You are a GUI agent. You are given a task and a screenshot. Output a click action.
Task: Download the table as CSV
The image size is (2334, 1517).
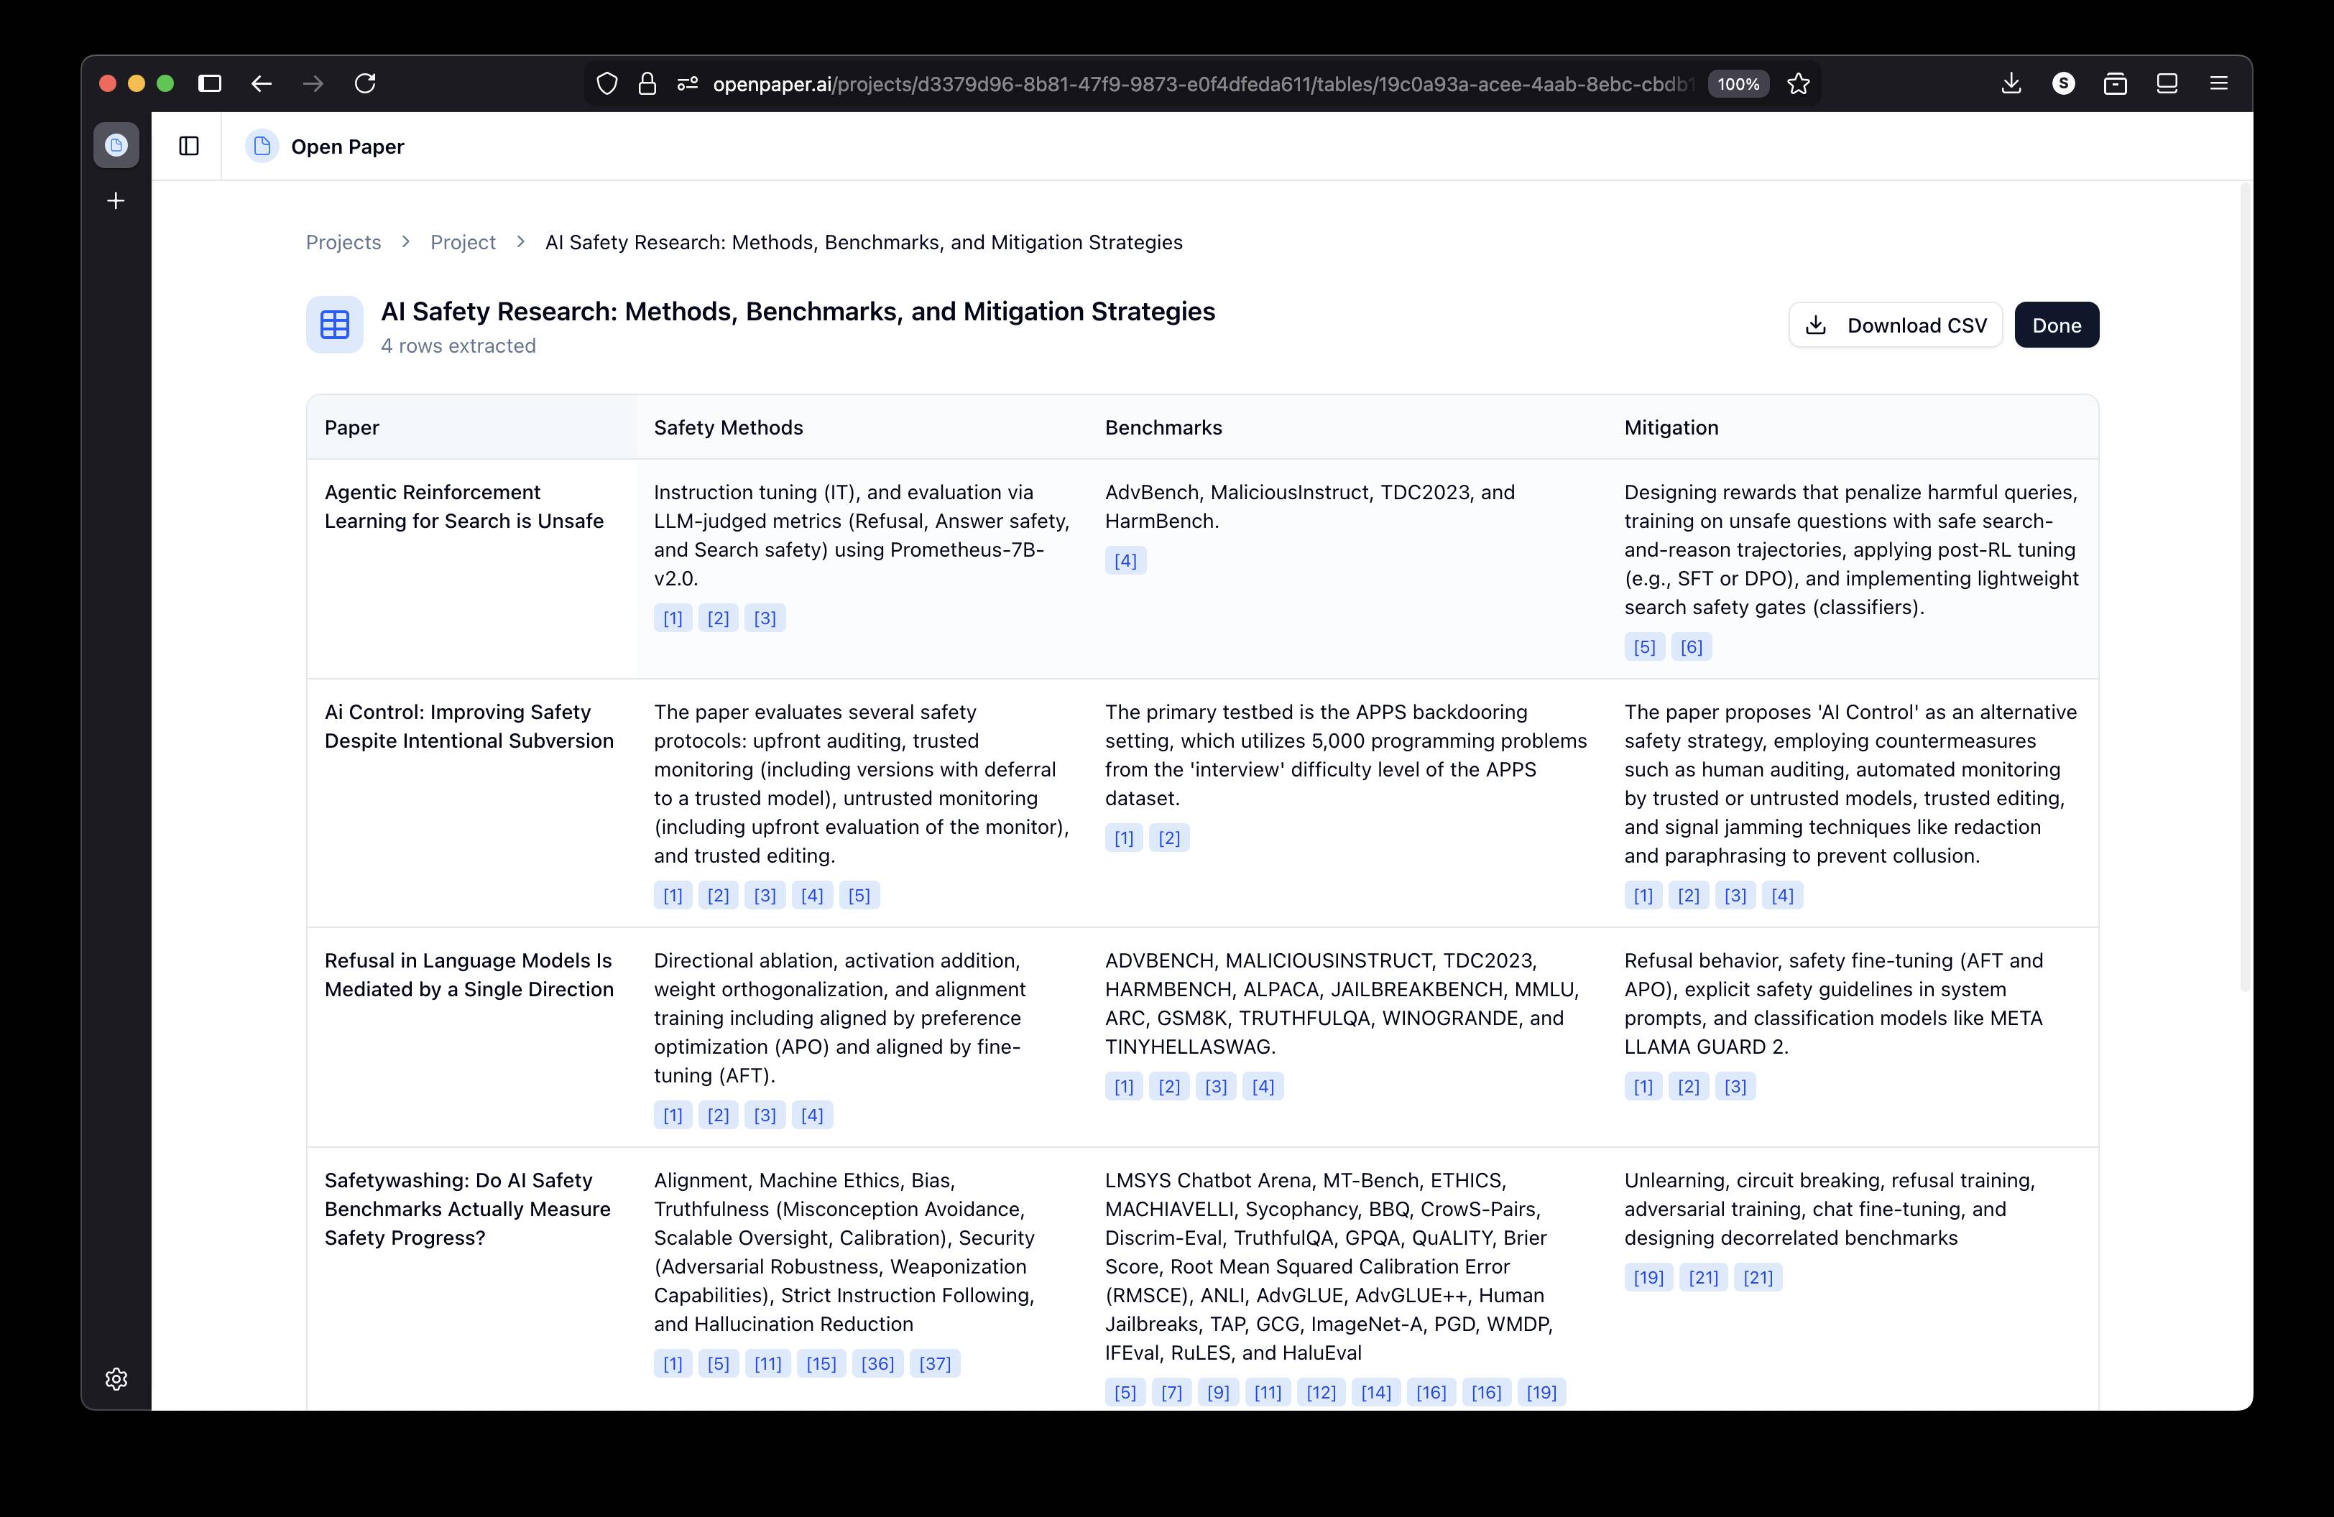pos(1895,325)
